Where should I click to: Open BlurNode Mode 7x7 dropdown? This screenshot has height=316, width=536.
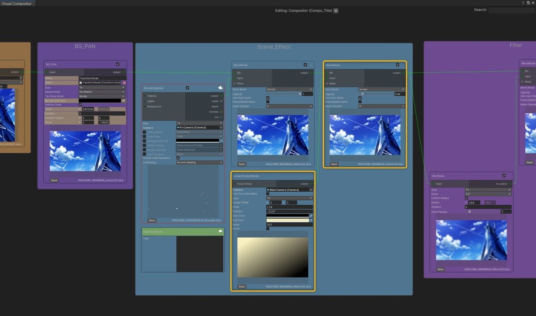coord(488,194)
